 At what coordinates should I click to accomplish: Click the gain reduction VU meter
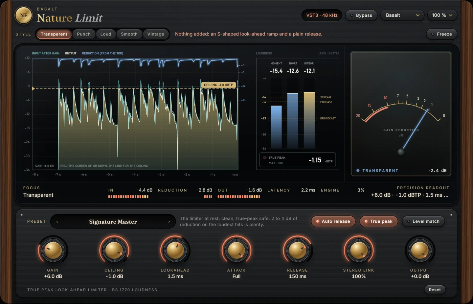point(401,113)
